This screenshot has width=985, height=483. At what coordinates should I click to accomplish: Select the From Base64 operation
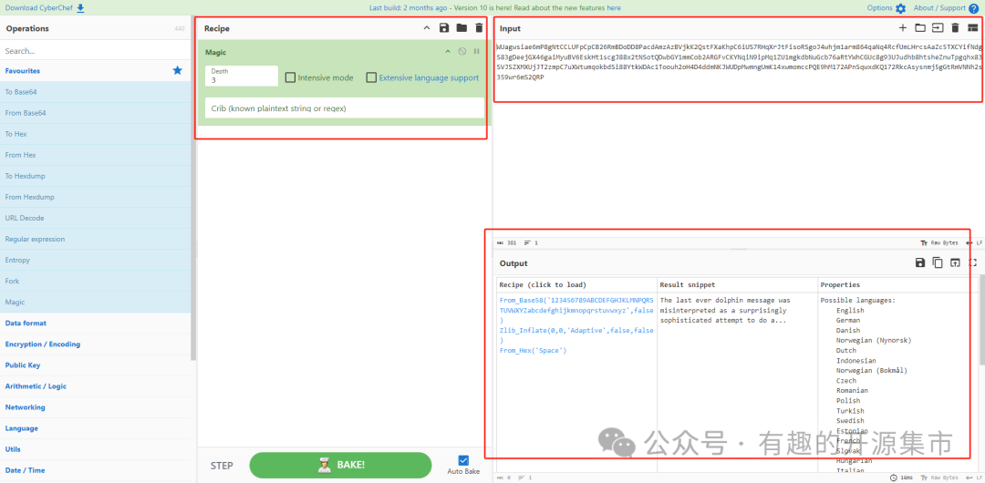tap(26, 113)
